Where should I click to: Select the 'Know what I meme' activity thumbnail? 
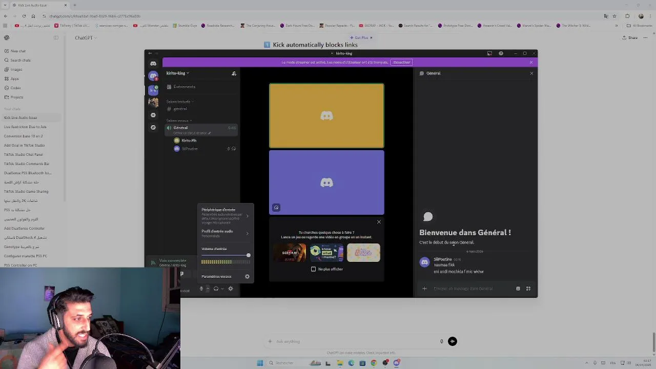click(x=326, y=253)
